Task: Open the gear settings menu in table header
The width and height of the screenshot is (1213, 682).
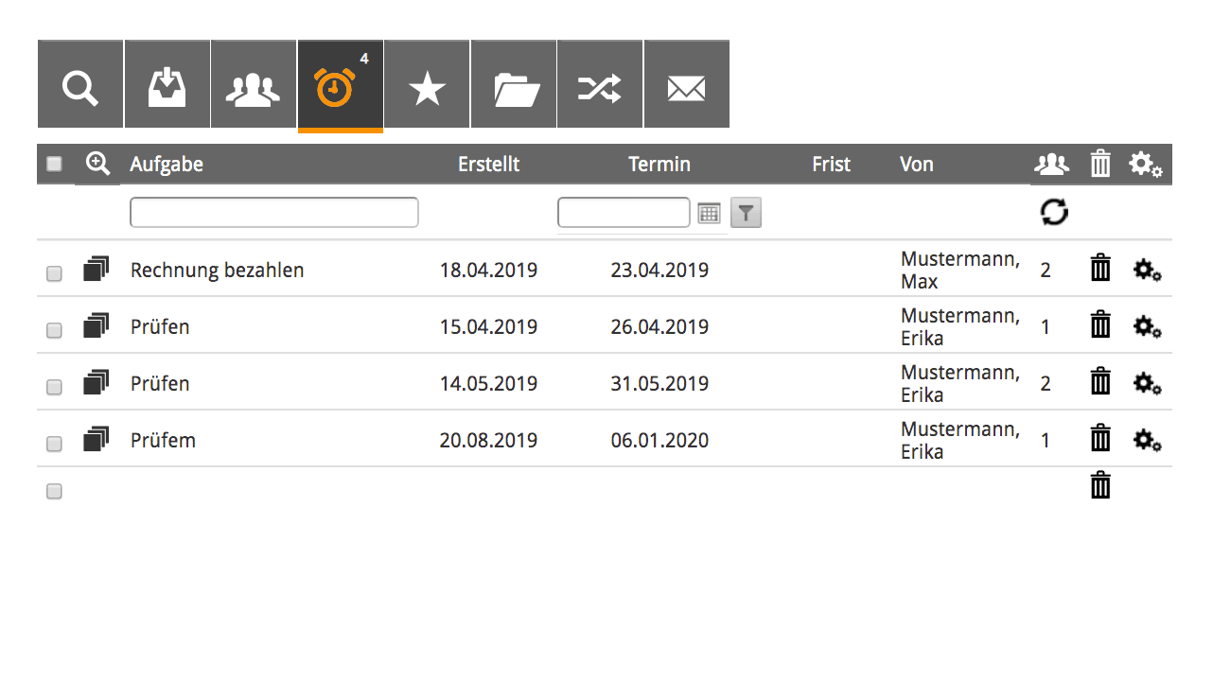Action: tap(1146, 165)
